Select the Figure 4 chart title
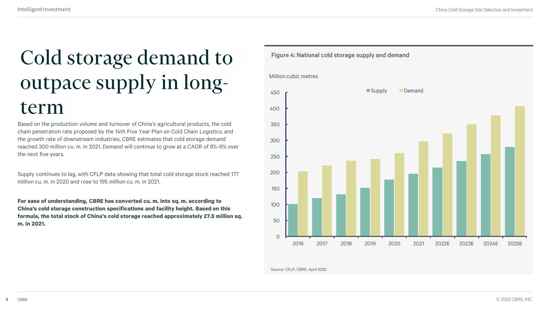This screenshot has height=309, width=550. [x=340, y=55]
